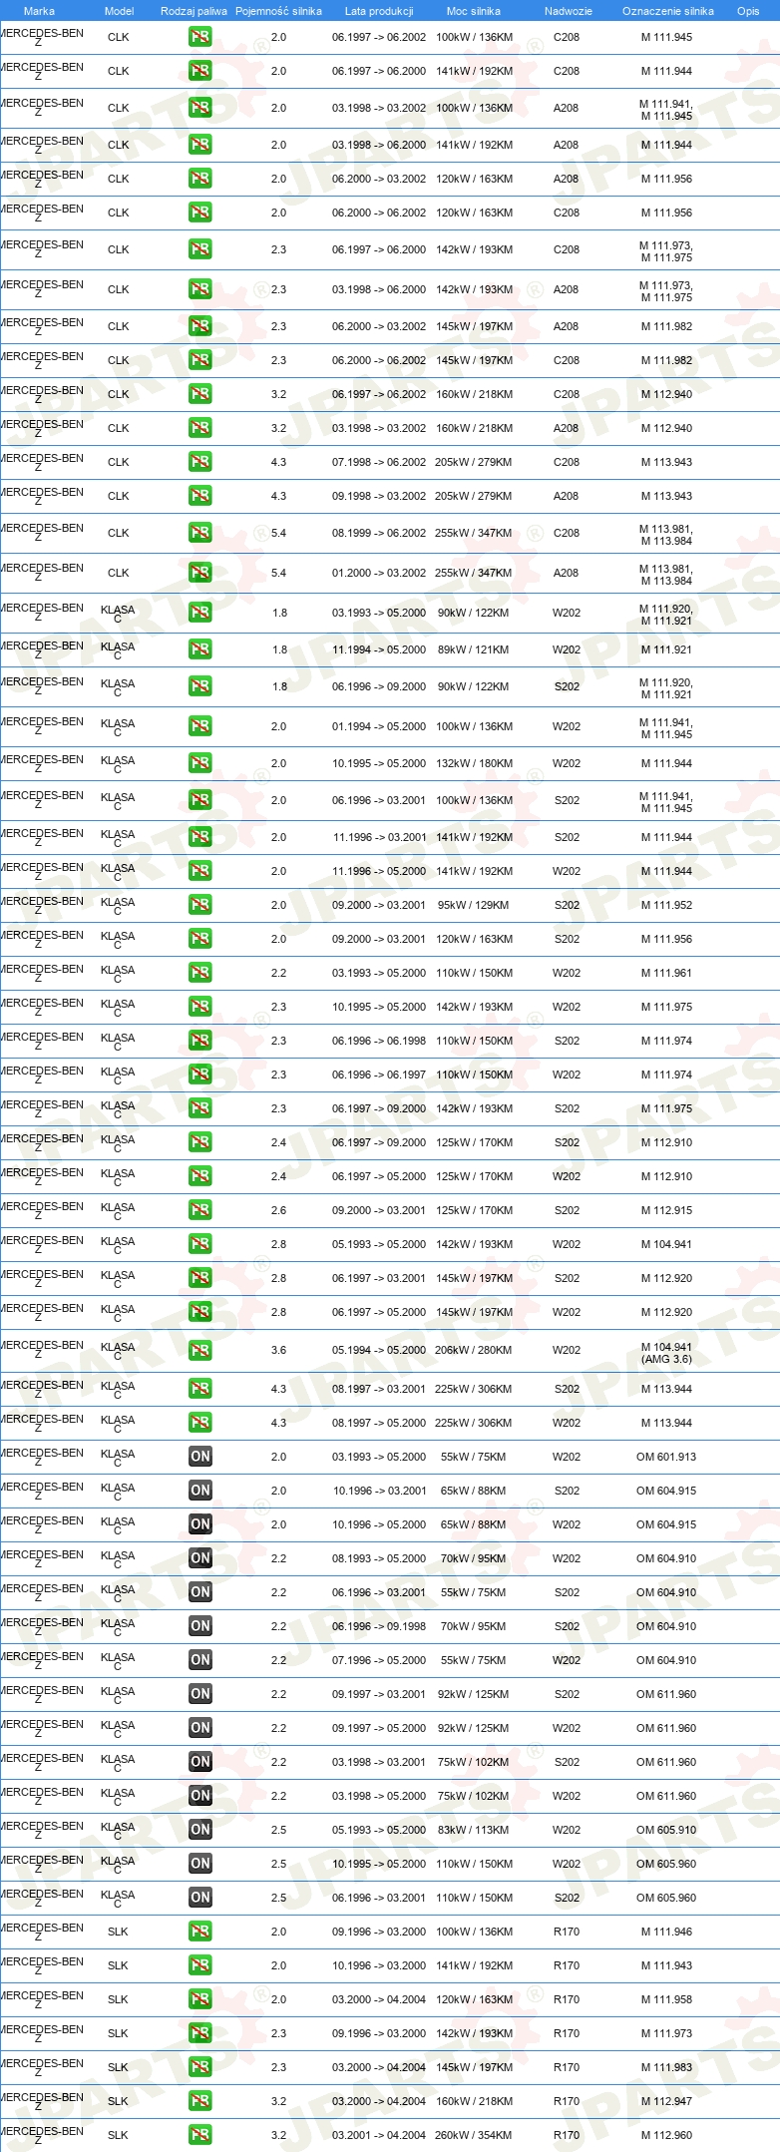Click diesel ON icon in OM 605.960 W202 row
Viewport: 780px width, 2152px height.
(x=200, y=1864)
